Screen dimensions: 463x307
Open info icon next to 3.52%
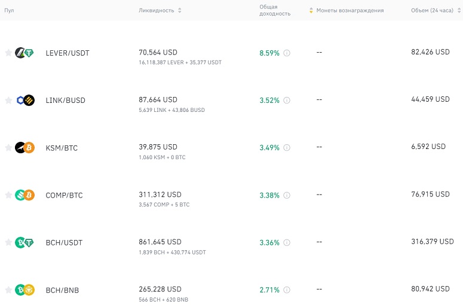click(287, 101)
